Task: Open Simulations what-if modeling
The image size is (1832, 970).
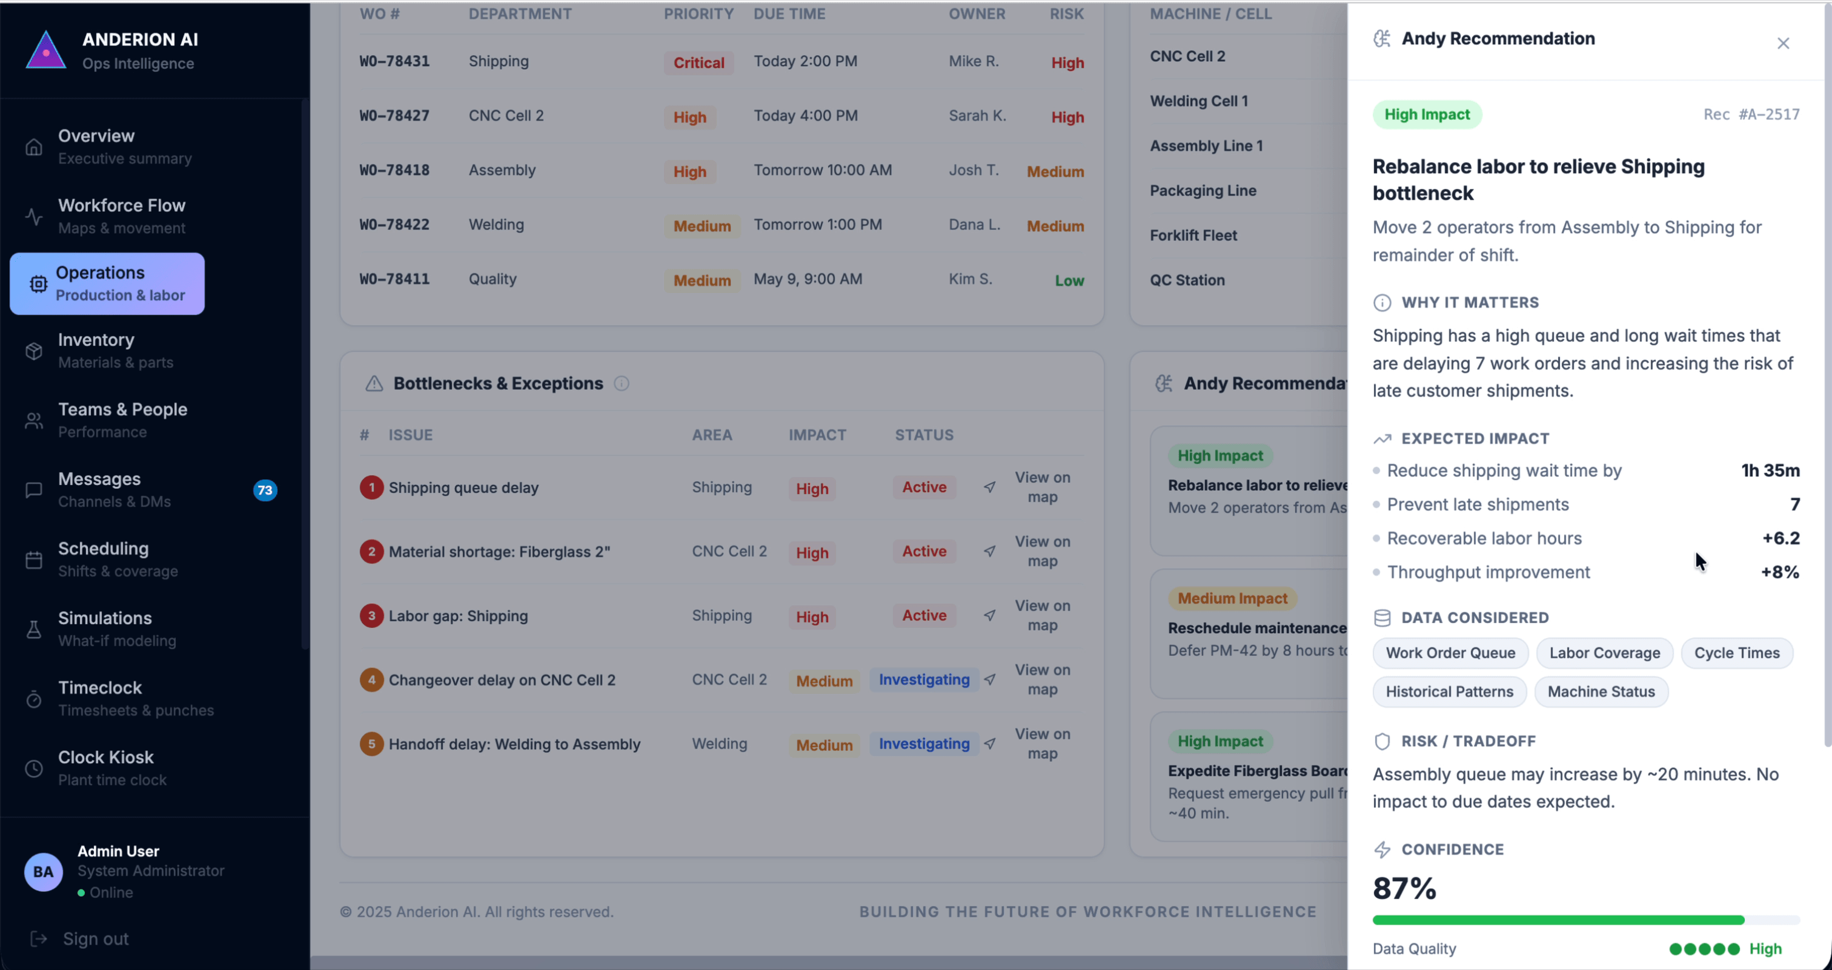Action: coord(150,630)
